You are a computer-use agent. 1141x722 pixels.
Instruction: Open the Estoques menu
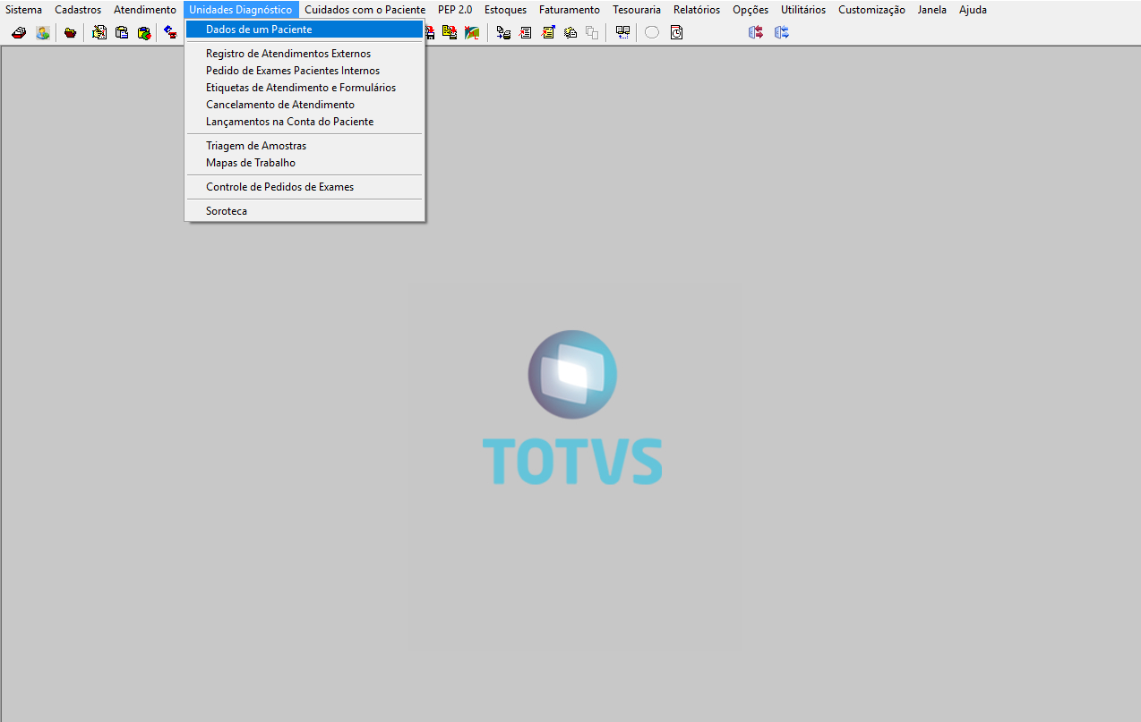click(x=506, y=10)
